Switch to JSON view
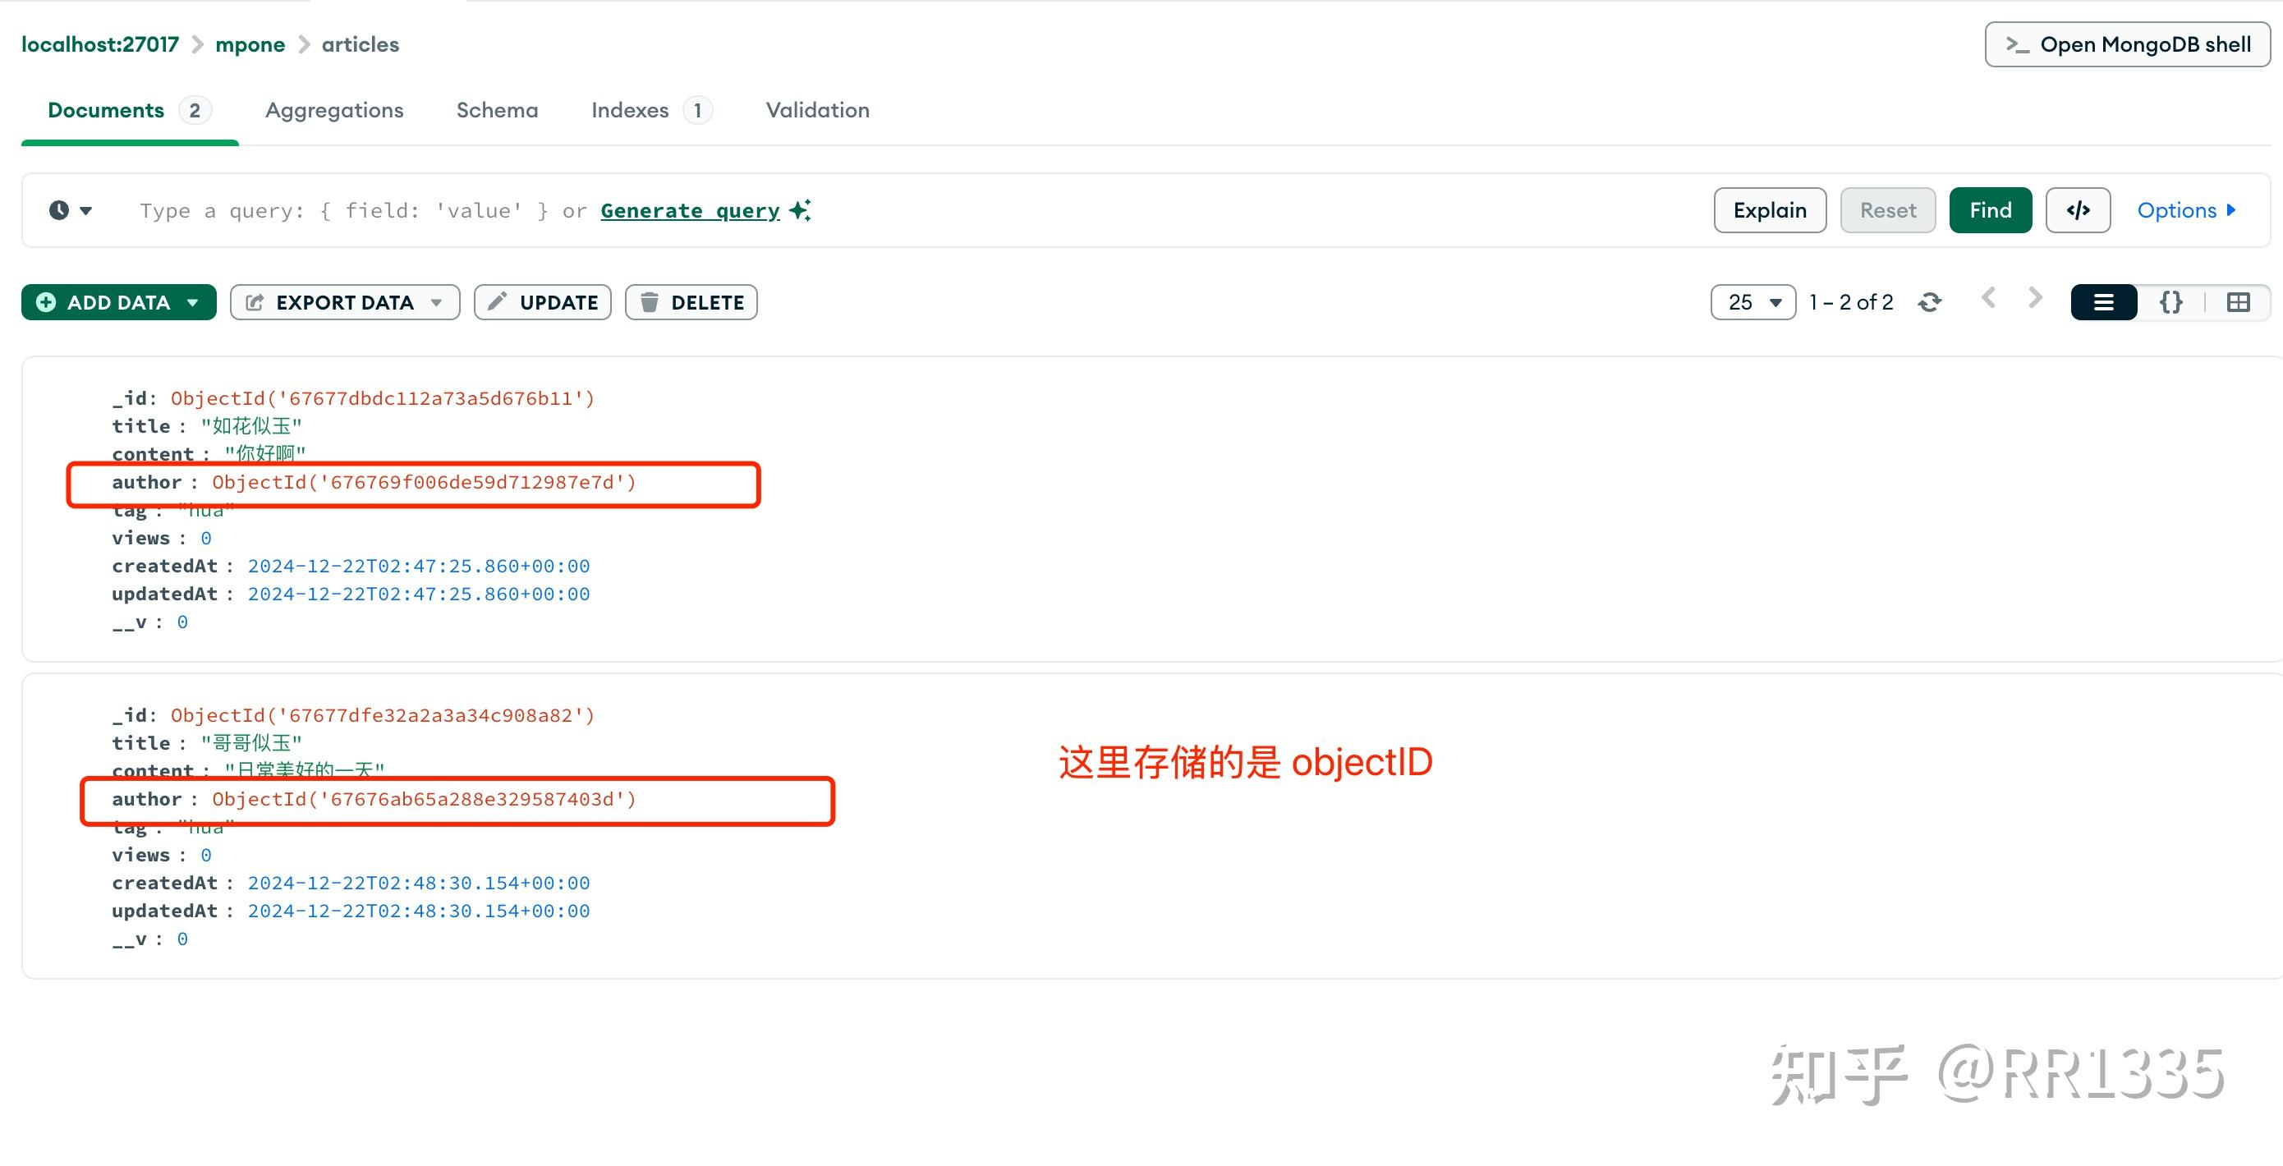2283x1166 pixels. [x=2170, y=301]
